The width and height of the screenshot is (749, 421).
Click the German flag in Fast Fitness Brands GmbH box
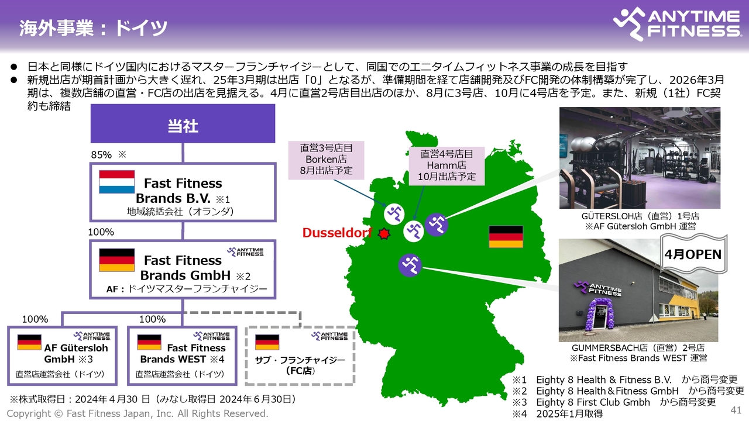pyautogui.click(x=116, y=260)
